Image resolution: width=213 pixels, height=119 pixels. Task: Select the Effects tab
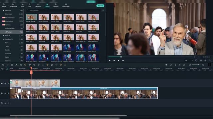click(x=47, y=5)
